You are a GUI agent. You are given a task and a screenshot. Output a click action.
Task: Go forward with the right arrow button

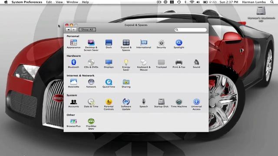[74, 30]
